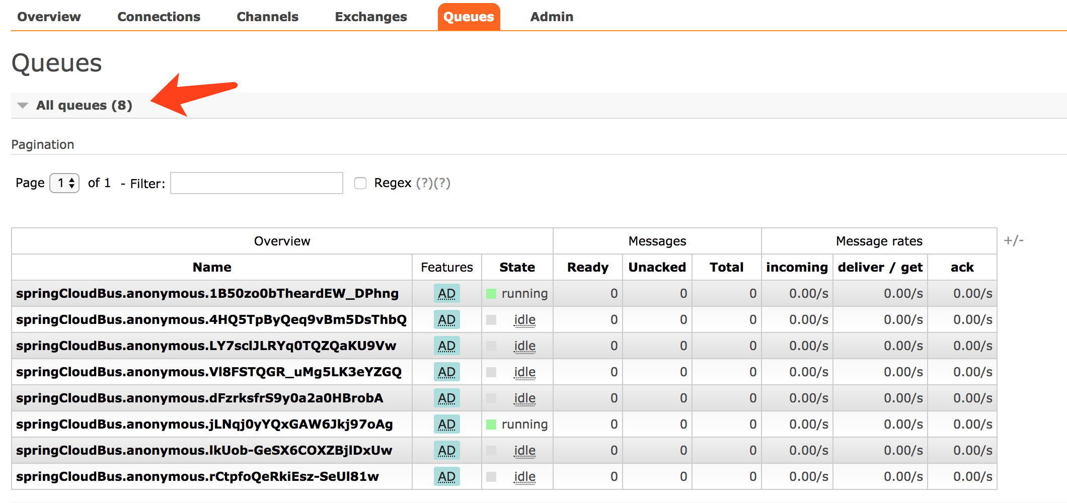Screen dimensions: 1067x503
Task: Click green running indicator for queue jLNqj0yYQxGAW6Jkj97oAg
Action: [491, 425]
